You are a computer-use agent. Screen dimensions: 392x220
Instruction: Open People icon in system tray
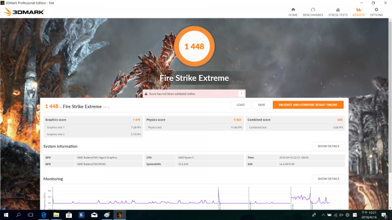pos(314,215)
